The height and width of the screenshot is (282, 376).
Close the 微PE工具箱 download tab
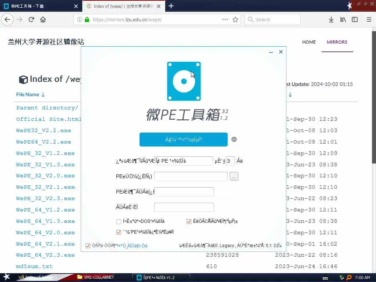point(76,6)
